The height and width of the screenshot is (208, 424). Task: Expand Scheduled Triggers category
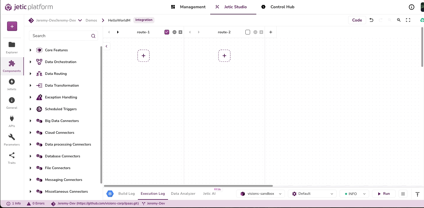30,109
